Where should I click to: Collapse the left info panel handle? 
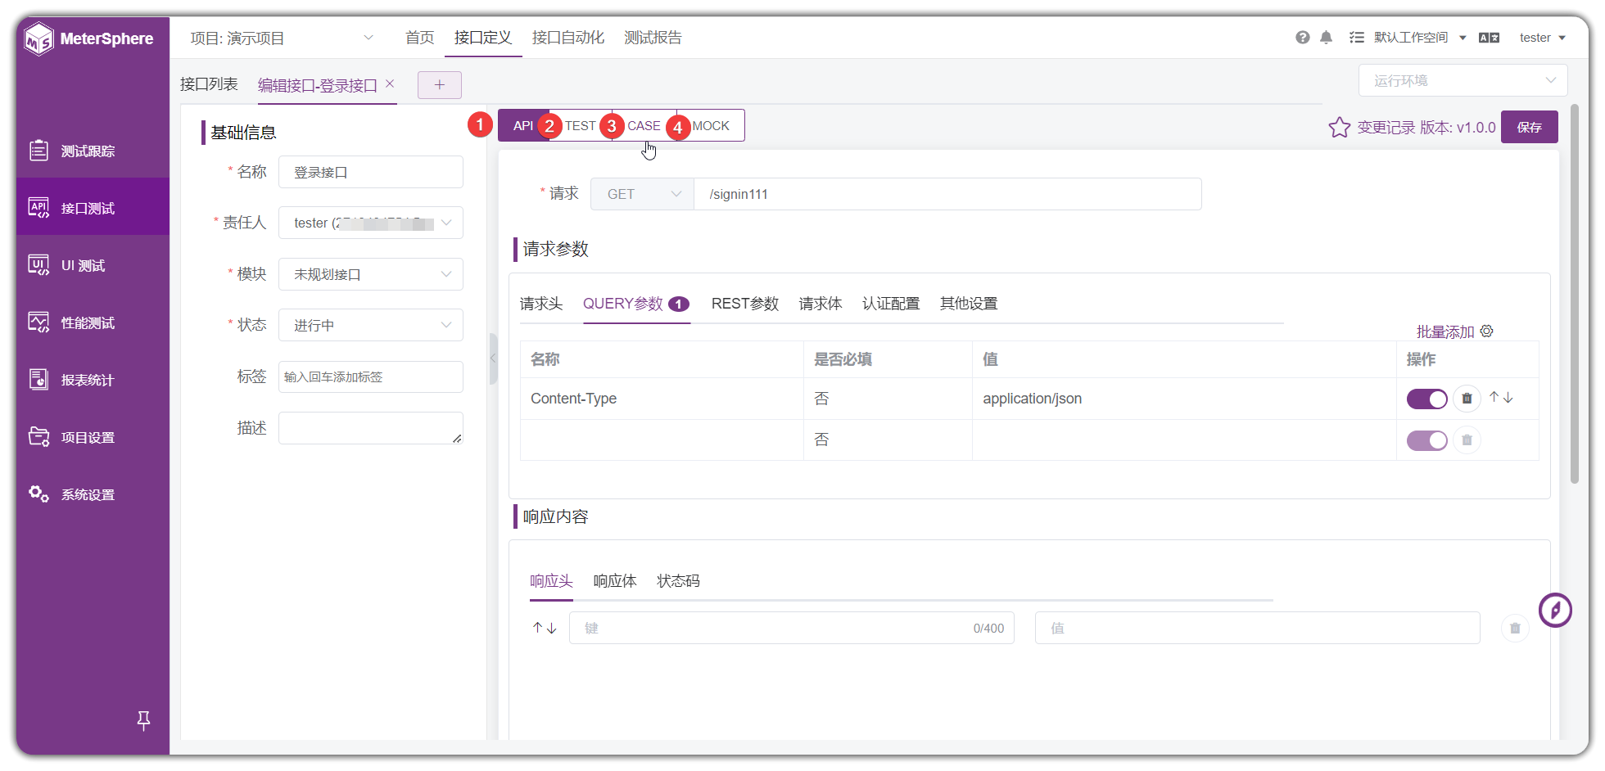point(493,358)
